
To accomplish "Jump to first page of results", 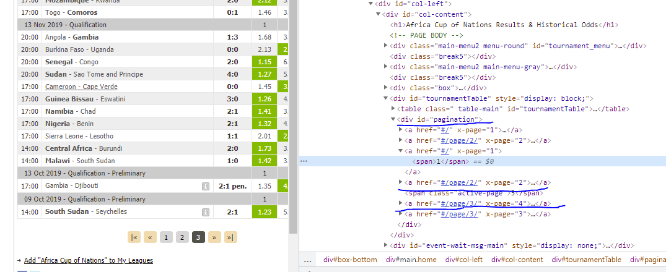I will 134,237.
